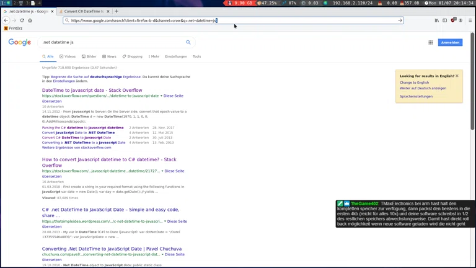Open the Firefox hamburger menu
This screenshot has width=476, height=268.
coord(470,20)
